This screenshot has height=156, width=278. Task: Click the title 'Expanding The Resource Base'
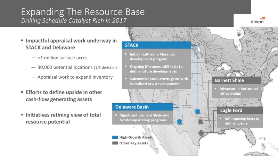(83, 12)
